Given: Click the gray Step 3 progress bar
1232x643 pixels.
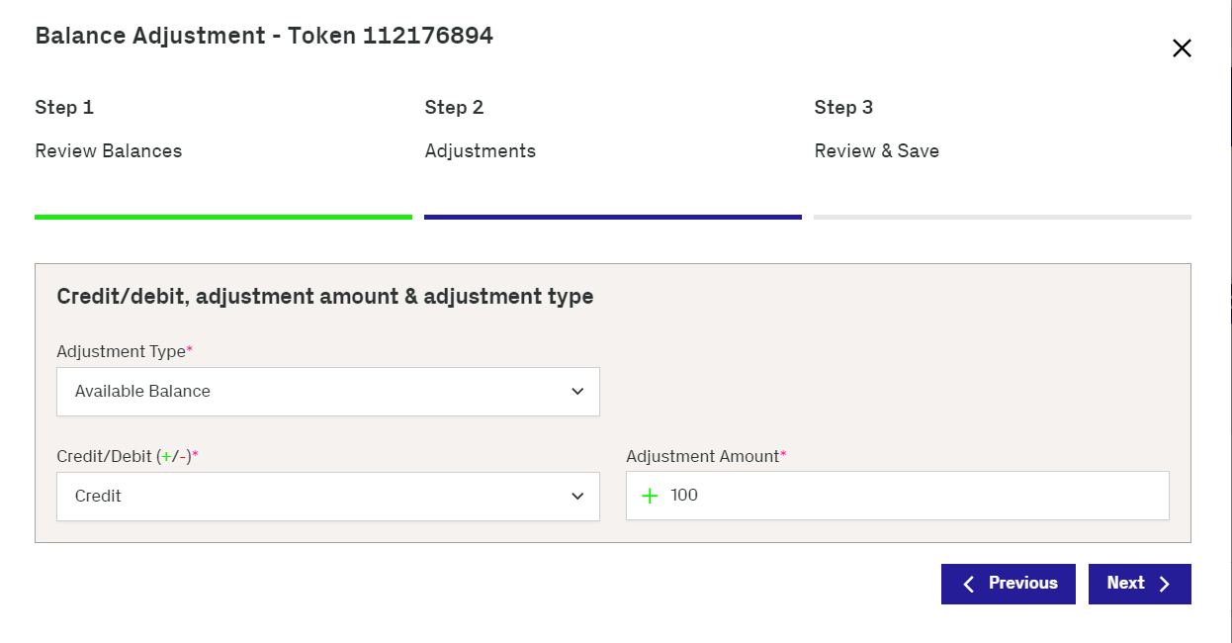Looking at the screenshot, I should tap(1003, 217).
